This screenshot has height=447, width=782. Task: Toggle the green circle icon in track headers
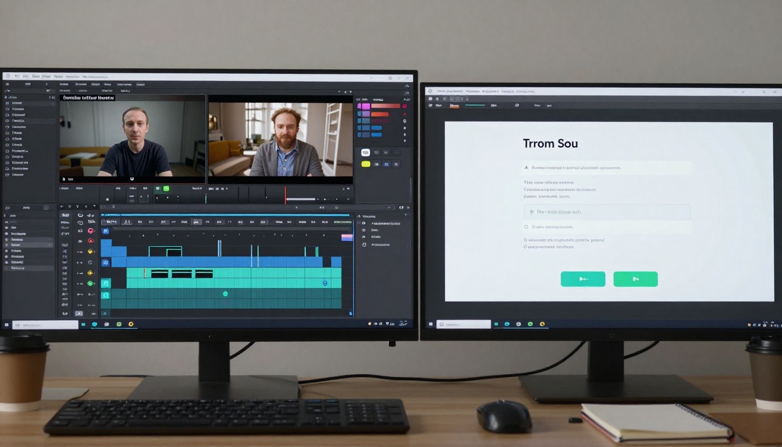point(90,283)
